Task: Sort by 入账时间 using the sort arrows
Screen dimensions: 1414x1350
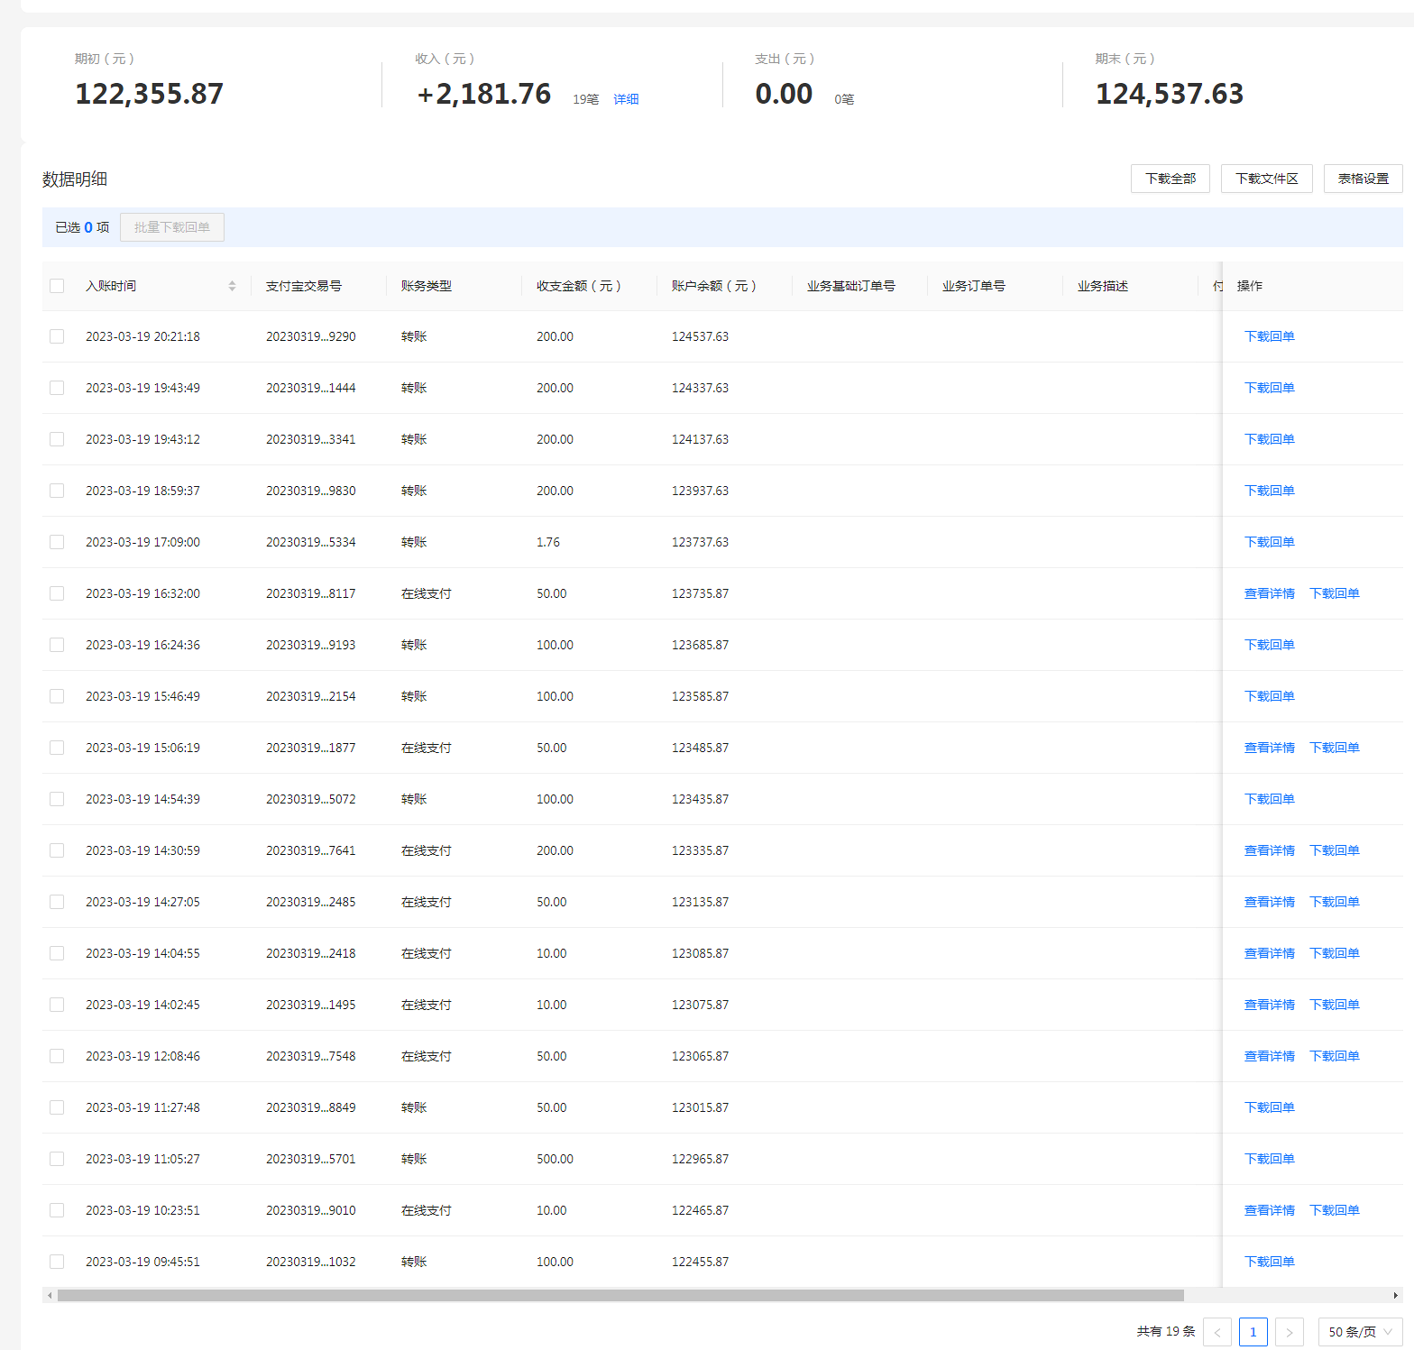Action: click(232, 286)
